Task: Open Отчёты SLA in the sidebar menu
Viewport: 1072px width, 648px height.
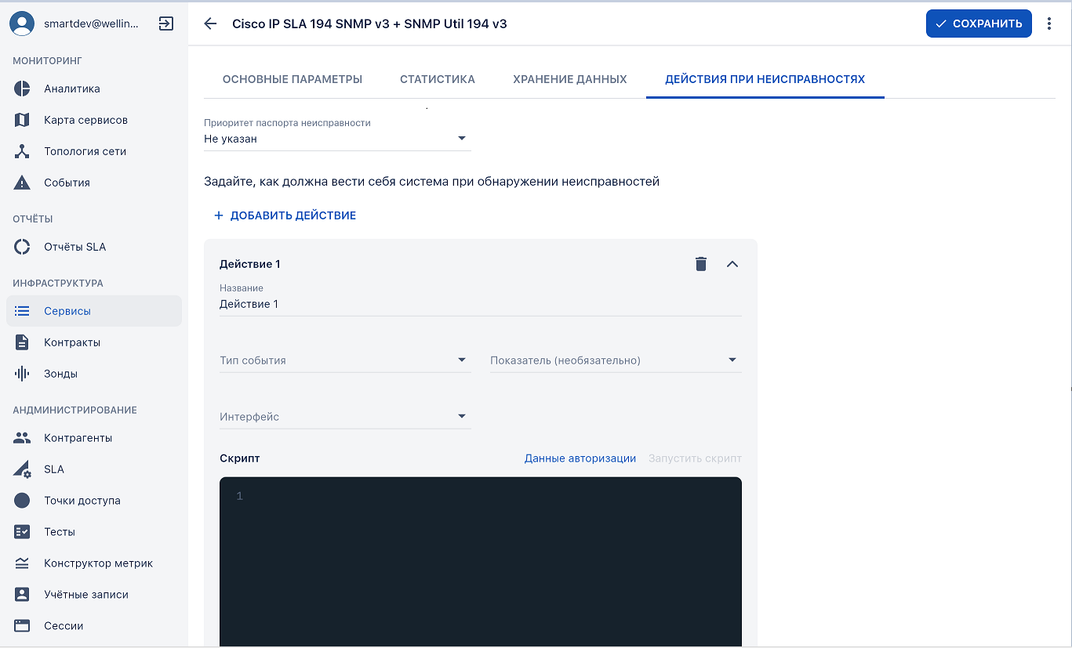Action: (94, 247)
